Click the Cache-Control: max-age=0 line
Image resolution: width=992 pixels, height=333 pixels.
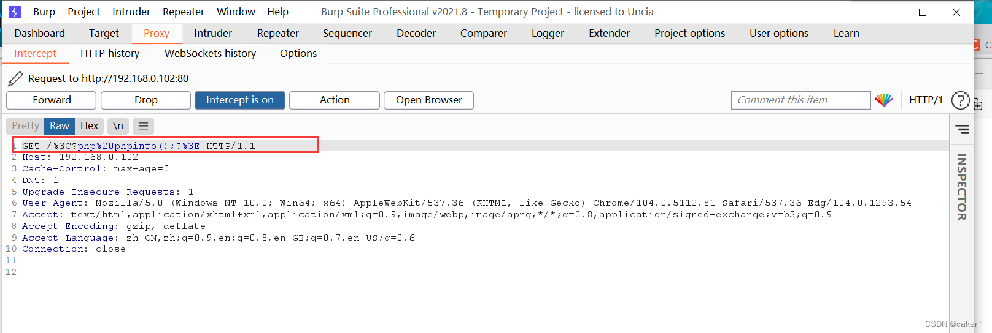click(x=96, y=169)
